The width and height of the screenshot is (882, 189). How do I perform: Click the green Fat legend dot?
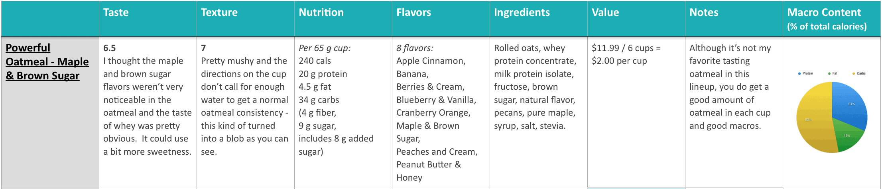click(829, 73)
